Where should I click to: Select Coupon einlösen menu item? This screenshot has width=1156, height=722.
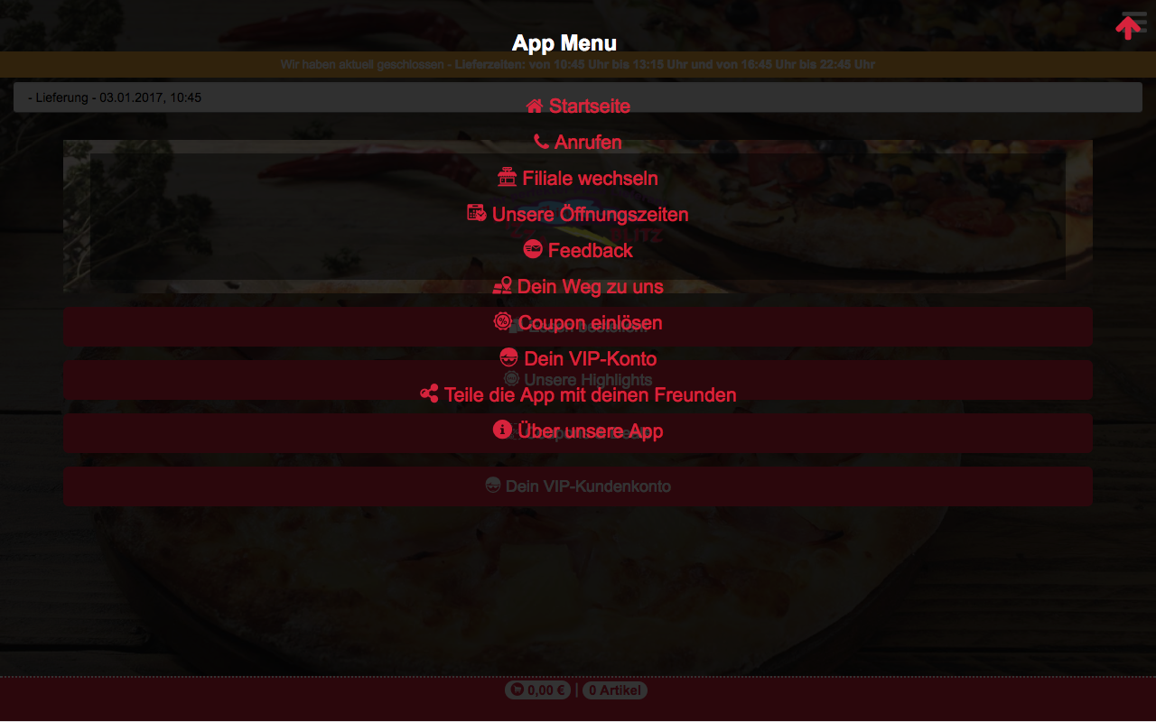pyautogui.click(x=578, y=322)
